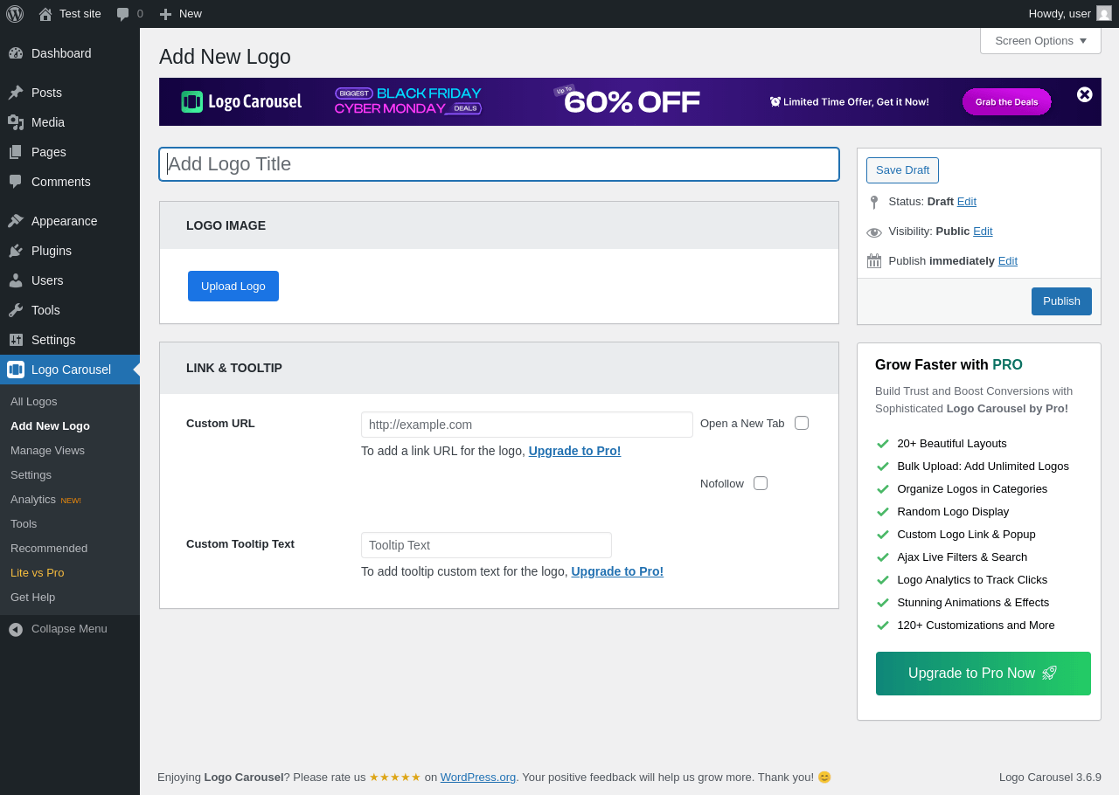Viewport: 1119px width, 795px height.
Task: Edit the Visibility setting link
Action: (983, 232)
